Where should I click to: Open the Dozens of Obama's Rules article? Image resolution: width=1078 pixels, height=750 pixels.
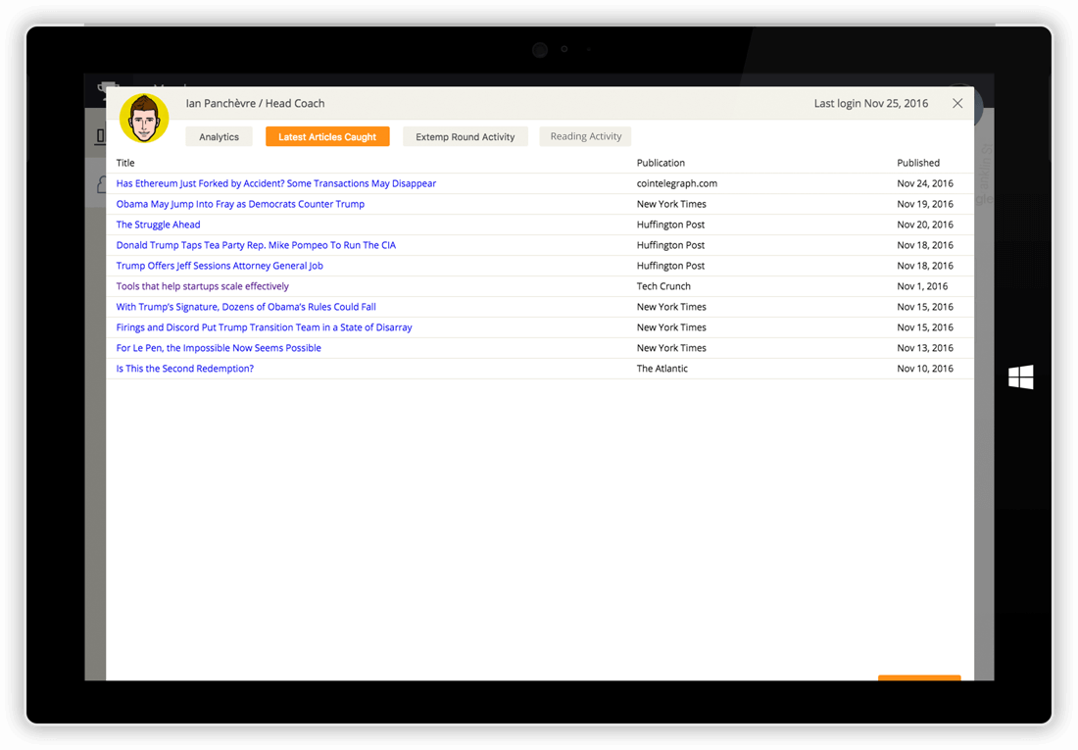click(246, 307)
